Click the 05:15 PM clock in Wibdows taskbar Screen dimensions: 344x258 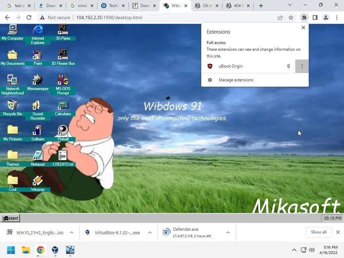pos(333,218)
